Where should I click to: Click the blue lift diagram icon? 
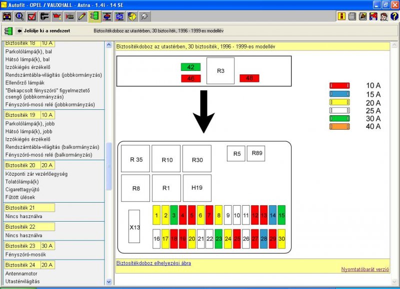click(x=119, y=16)
